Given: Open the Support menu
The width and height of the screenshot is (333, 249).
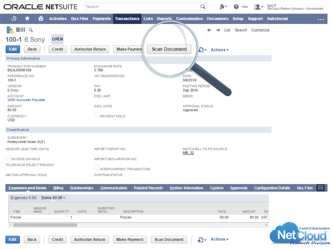Looking at the screenshot, I should pyautogui.click(x=255, y=18).
